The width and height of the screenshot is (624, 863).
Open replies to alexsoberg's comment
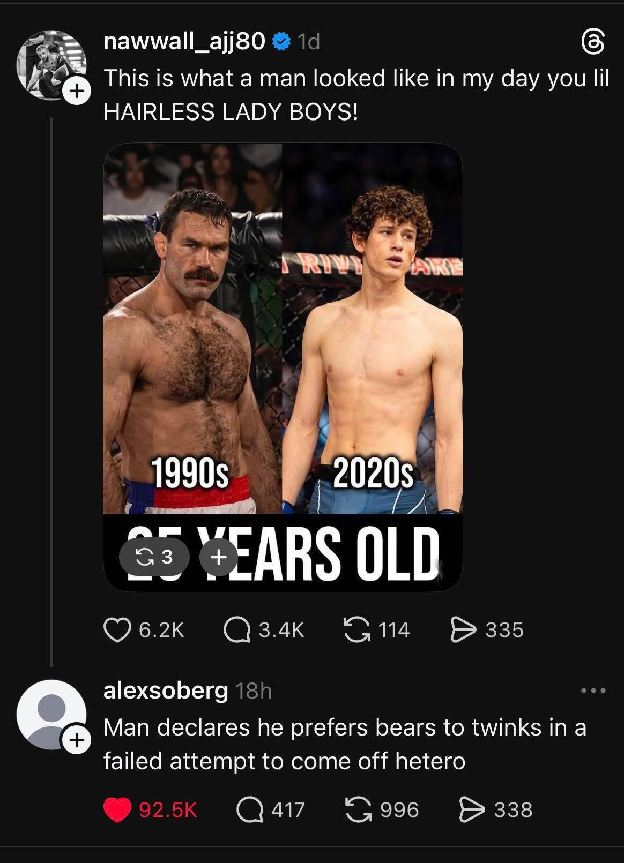pos(250,809)
